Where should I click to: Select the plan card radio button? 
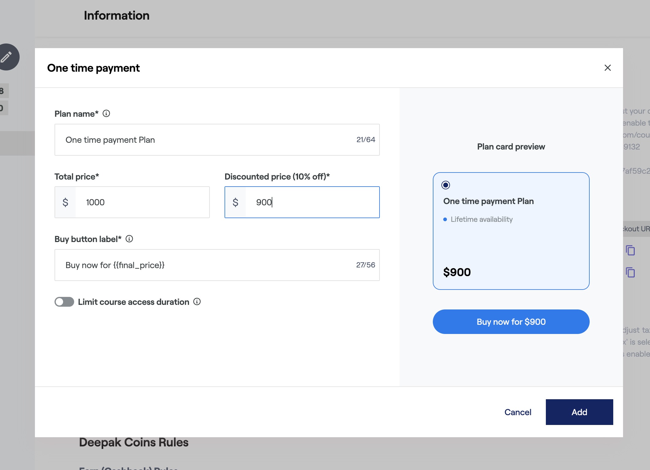point(446,185)
